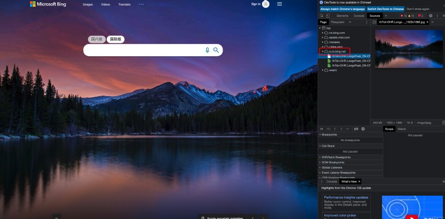
Task: Collapse the s.cn.bing.net tree node
Action: pyautogui.click(x=323, y=51)
